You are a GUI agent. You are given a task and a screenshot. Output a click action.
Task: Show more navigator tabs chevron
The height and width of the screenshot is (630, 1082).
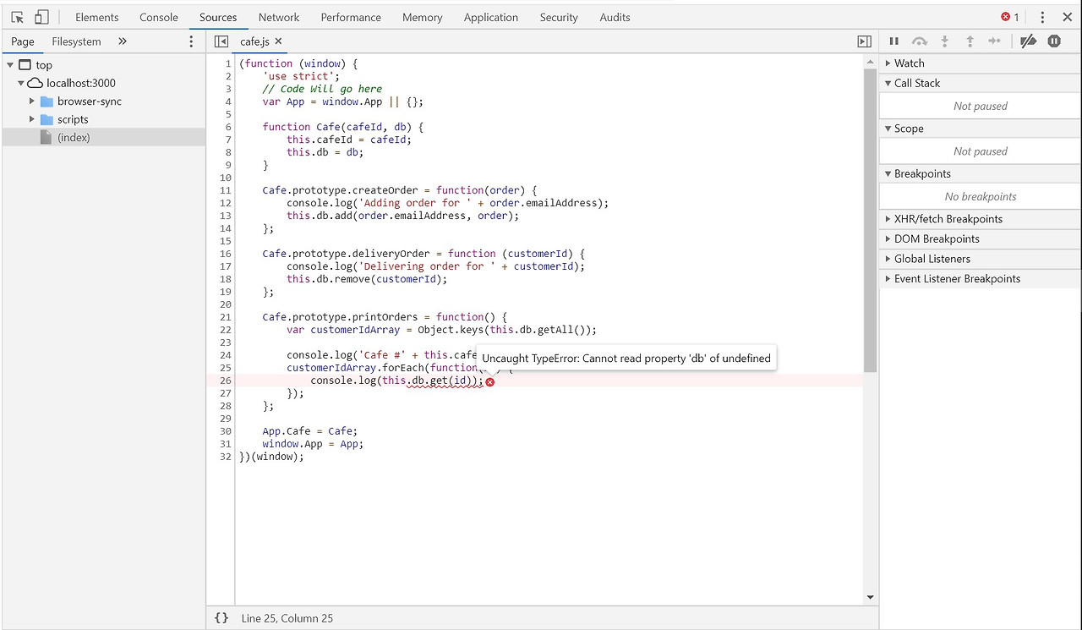pos(122,41)
